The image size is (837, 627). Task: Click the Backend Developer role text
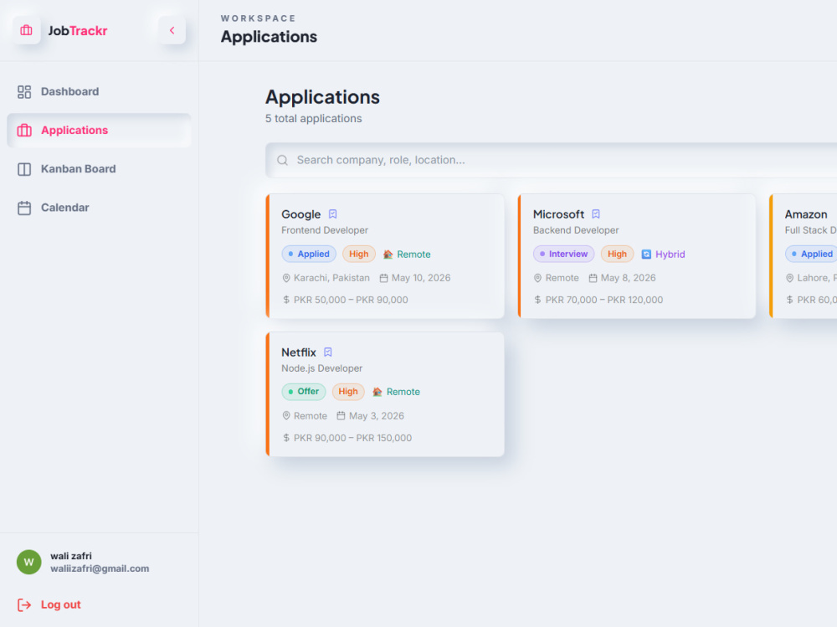click(x=576, y=230)
